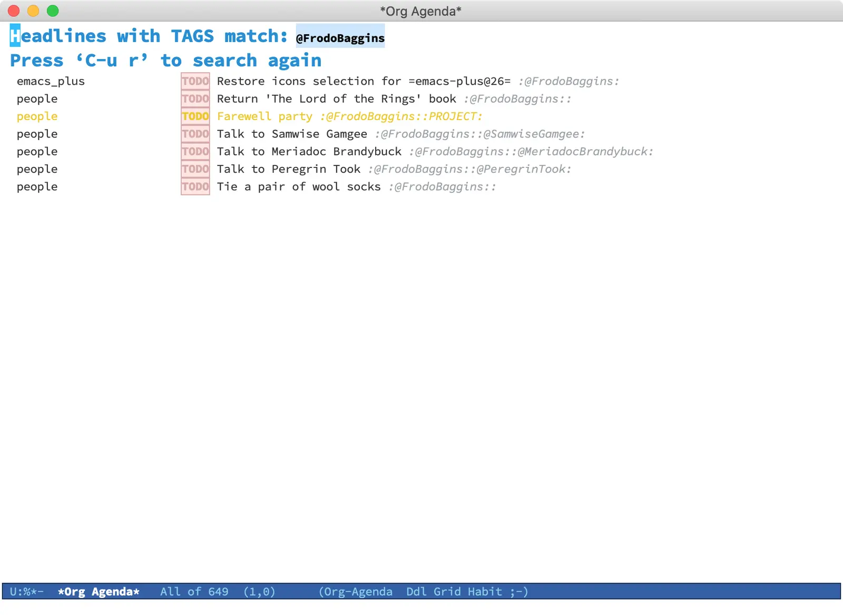Click TODO badge beside Return Lord of Rings book
Viewport: 843px width, 616px height.
coord(195,99)
